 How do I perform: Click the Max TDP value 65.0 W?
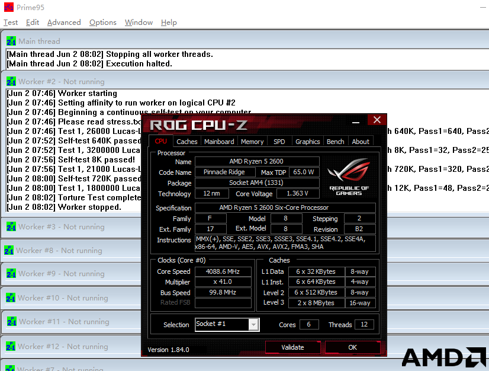point(304,172)
